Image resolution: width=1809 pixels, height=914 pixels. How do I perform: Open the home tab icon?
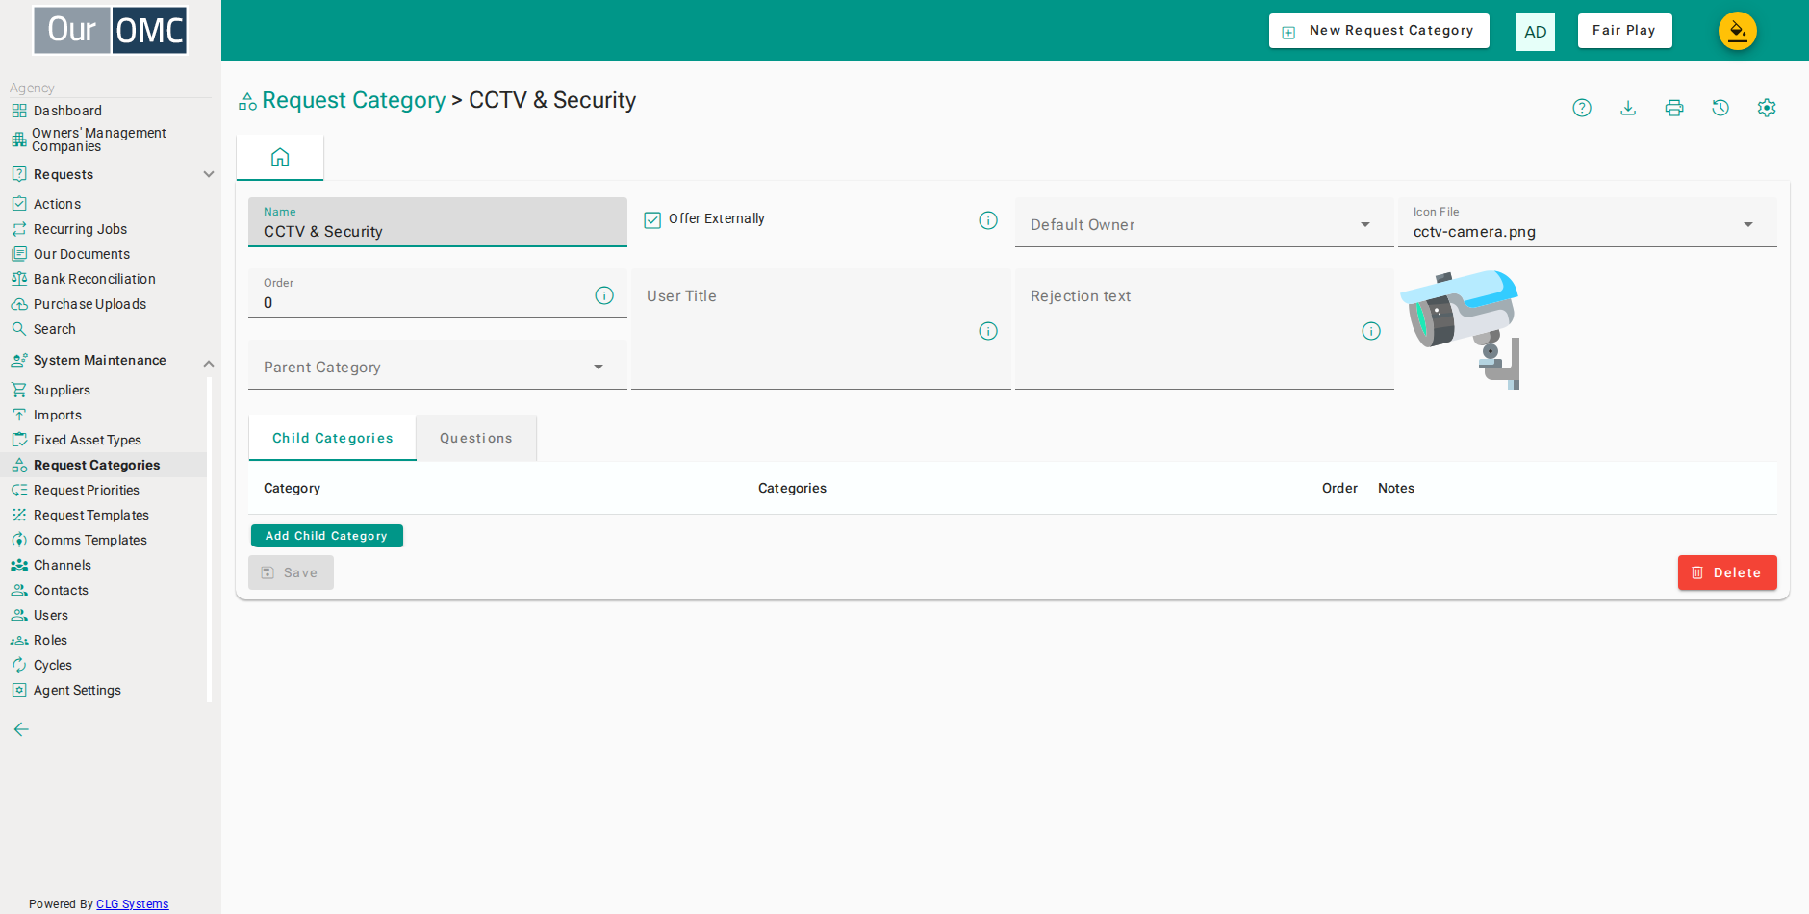pos(280,158)
